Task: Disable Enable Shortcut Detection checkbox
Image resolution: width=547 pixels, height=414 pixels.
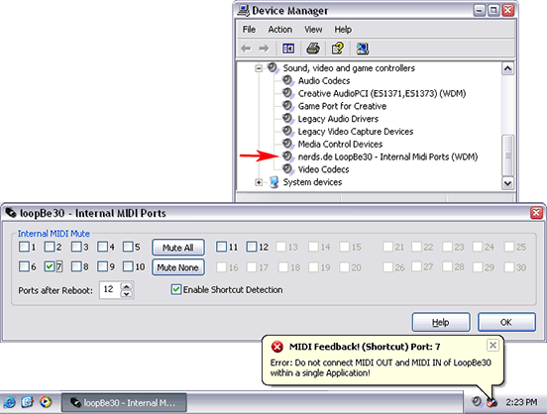Action: [176, 289]
